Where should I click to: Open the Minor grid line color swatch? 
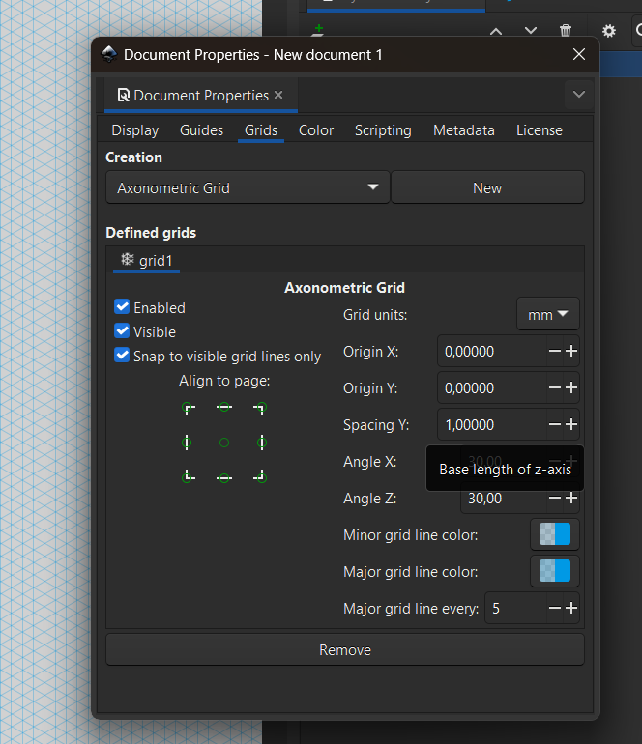(x=555, y=534)
